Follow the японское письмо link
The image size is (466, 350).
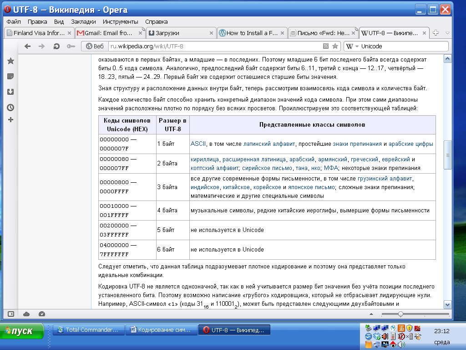click(x=311, y=187)
